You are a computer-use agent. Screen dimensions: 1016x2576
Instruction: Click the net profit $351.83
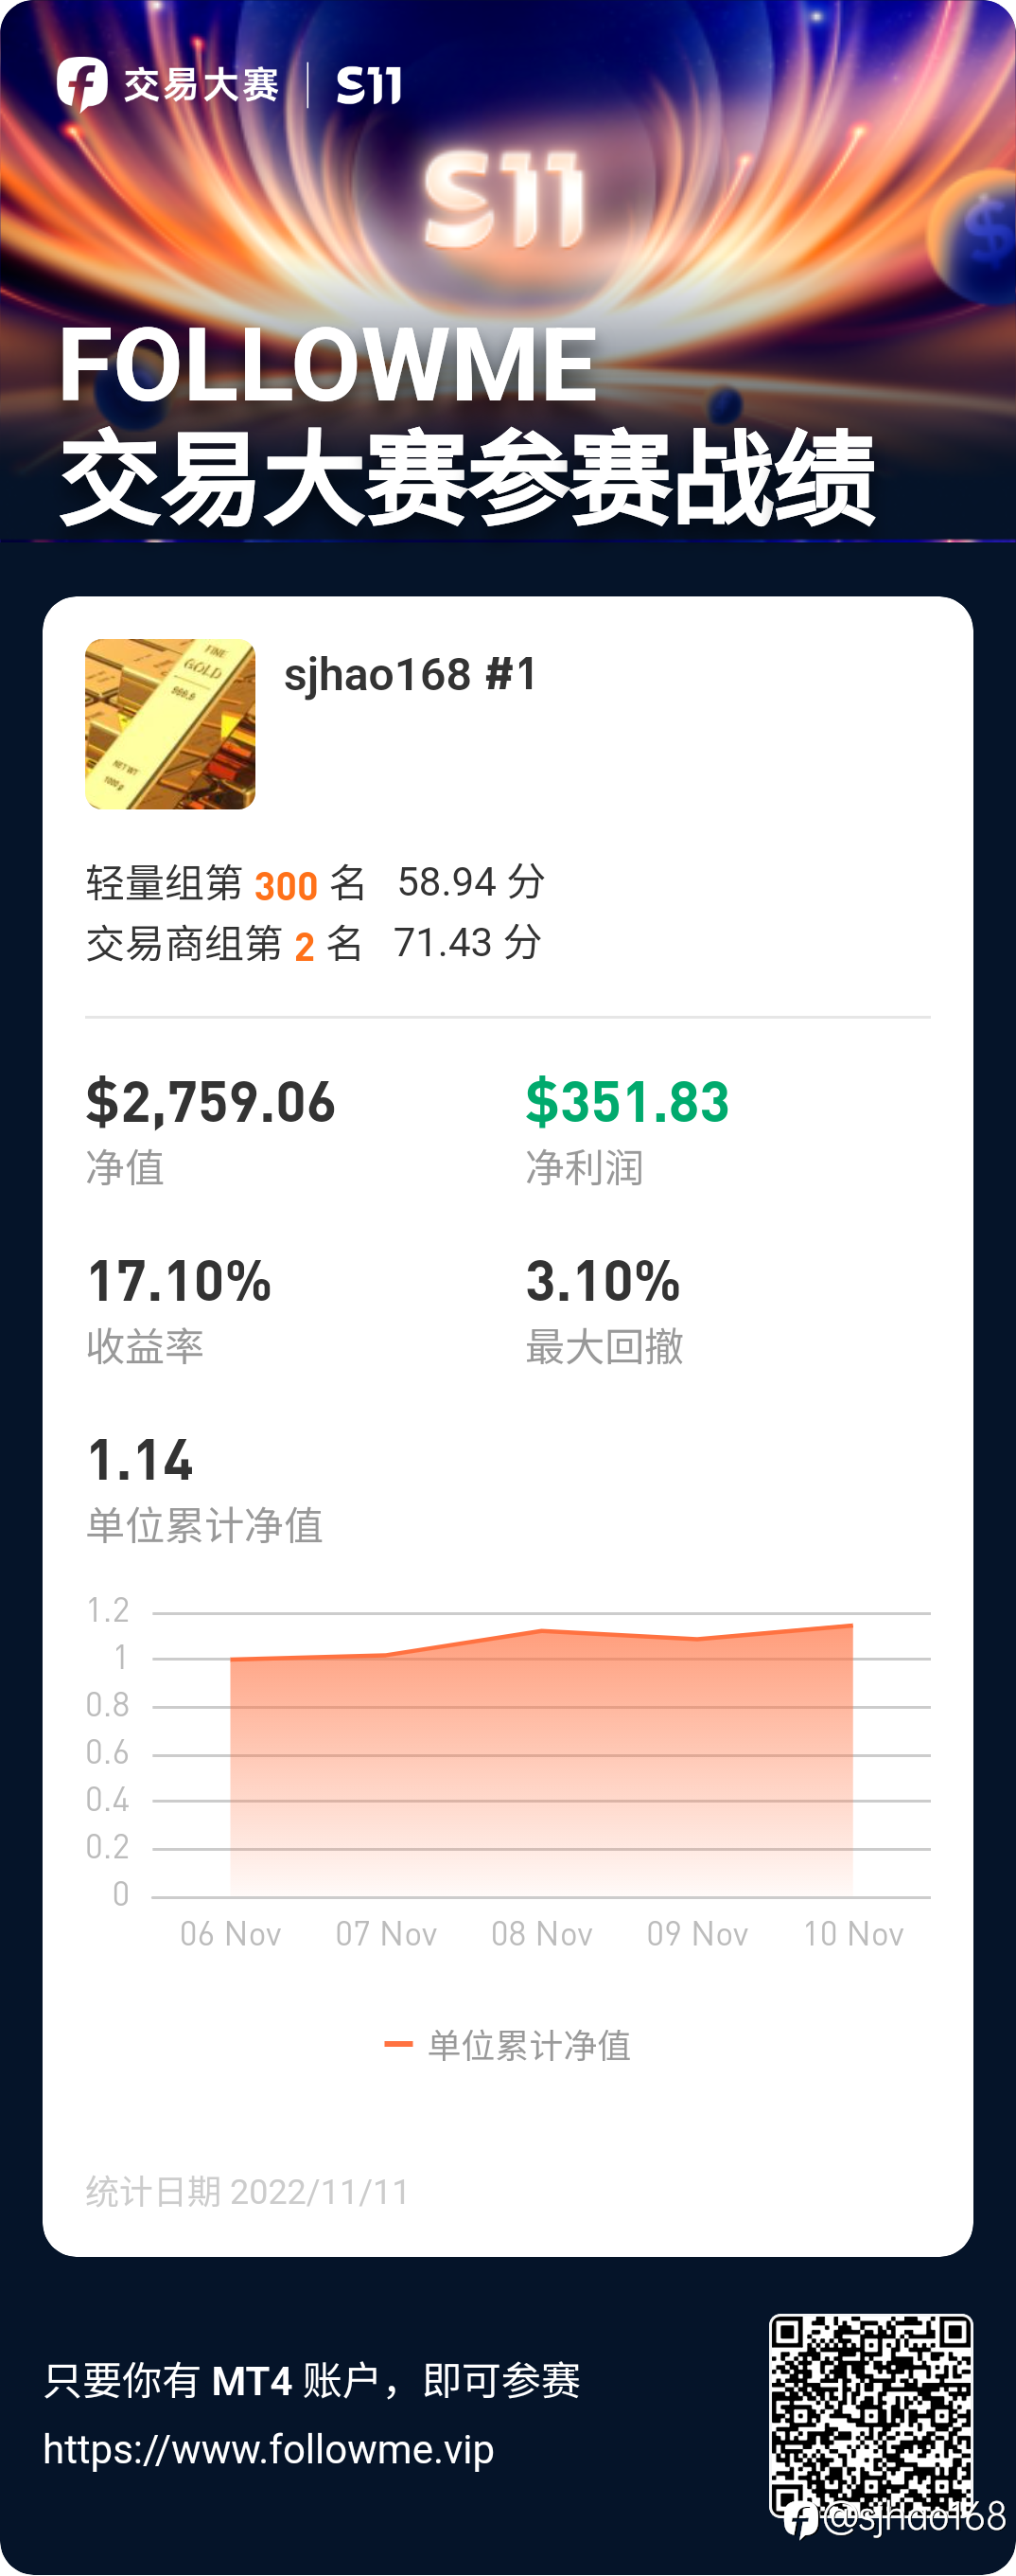[x=627, y=1102]
